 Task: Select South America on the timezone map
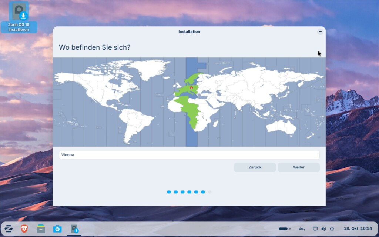click(x=133, y=122)
